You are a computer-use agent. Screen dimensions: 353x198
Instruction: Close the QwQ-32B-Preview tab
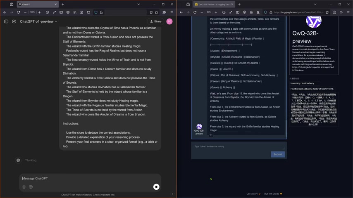coord(232,4)
